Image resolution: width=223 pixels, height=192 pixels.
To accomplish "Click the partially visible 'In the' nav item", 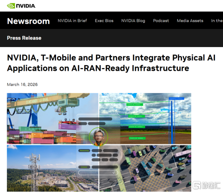I will [217, 21].
